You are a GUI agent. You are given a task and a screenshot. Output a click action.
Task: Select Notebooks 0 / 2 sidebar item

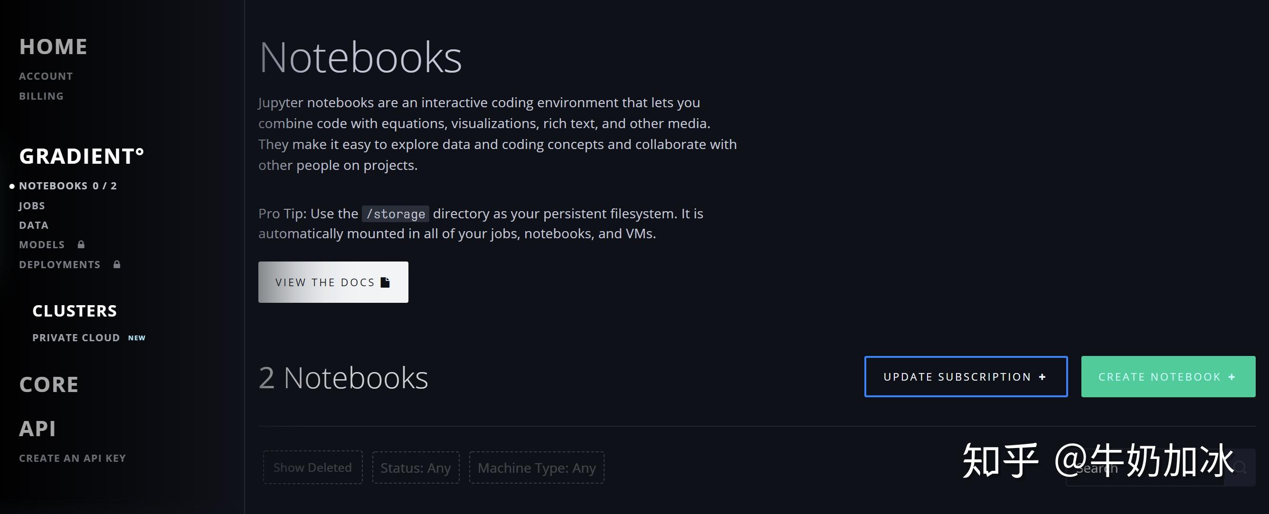coord(68,186)
